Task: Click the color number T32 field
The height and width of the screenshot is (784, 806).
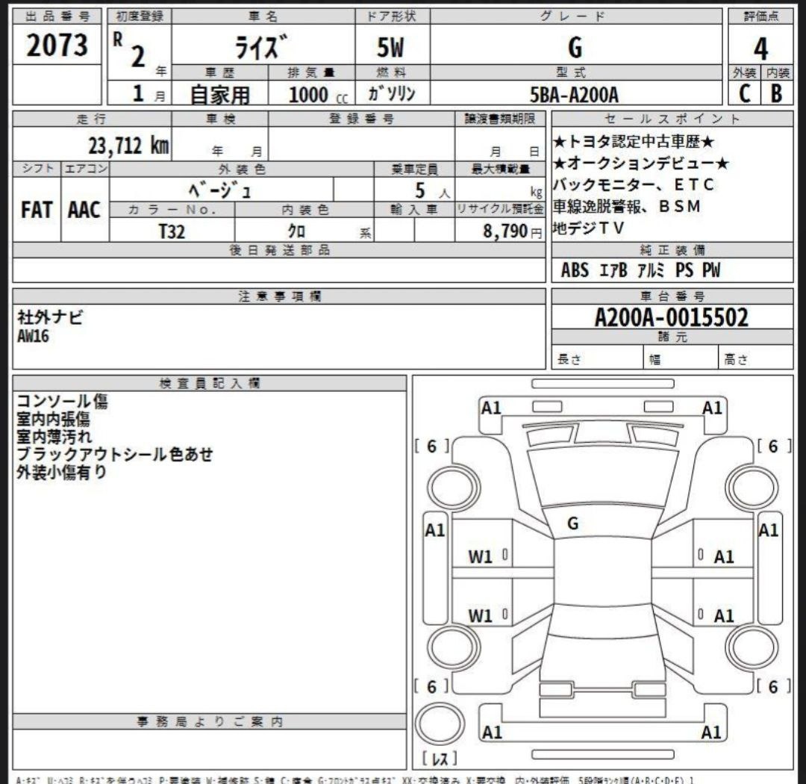Action: 172,231
